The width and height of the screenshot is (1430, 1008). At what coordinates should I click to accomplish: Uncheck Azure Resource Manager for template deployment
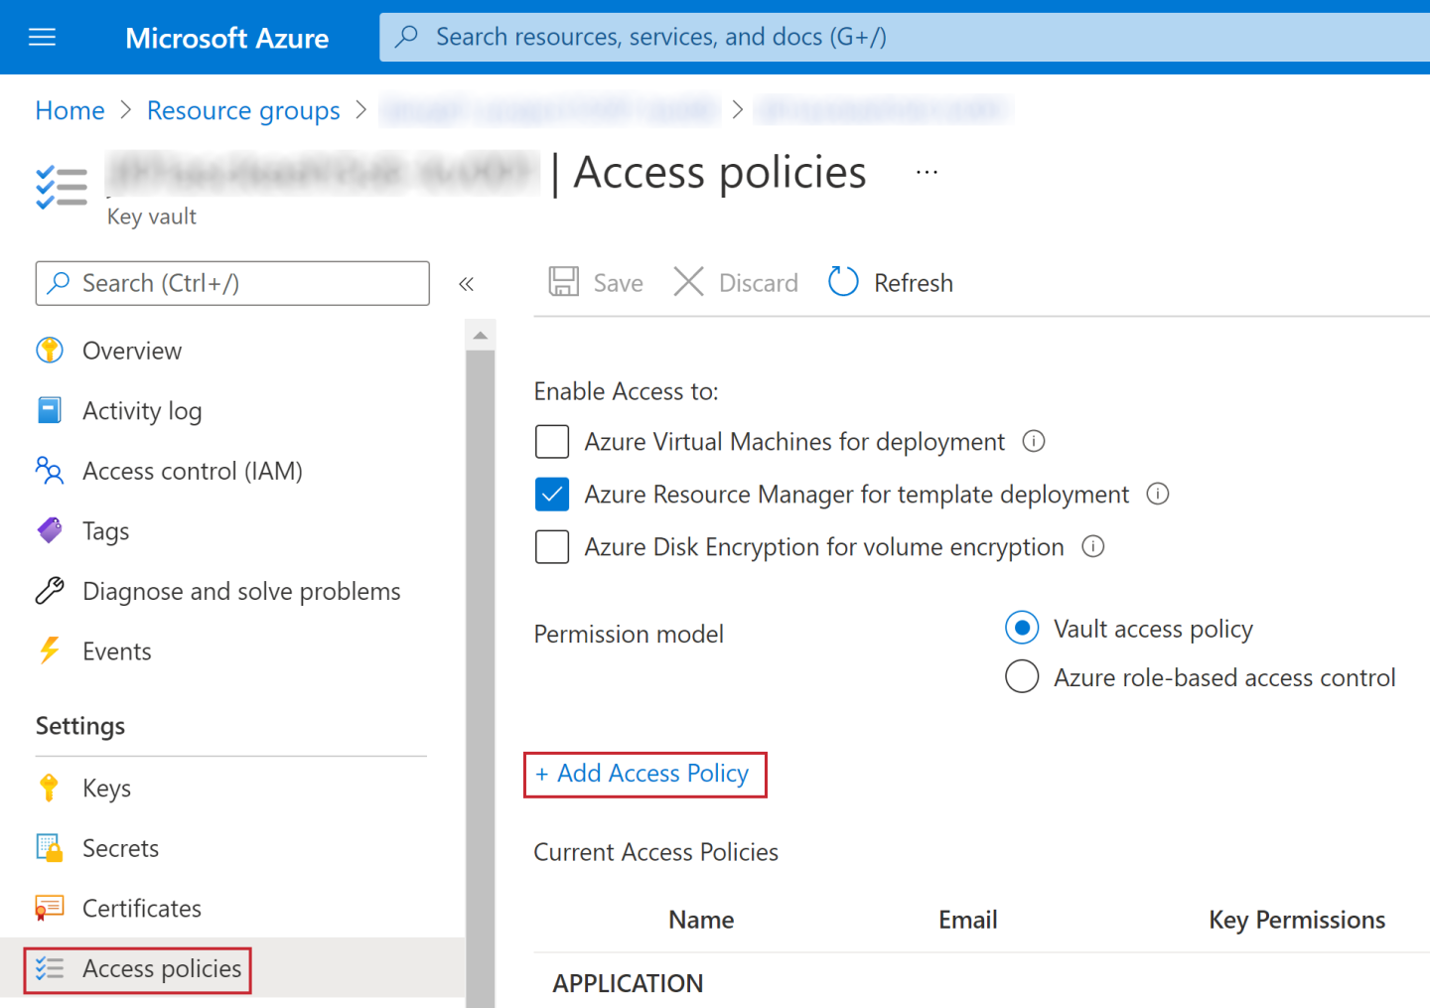552,494
